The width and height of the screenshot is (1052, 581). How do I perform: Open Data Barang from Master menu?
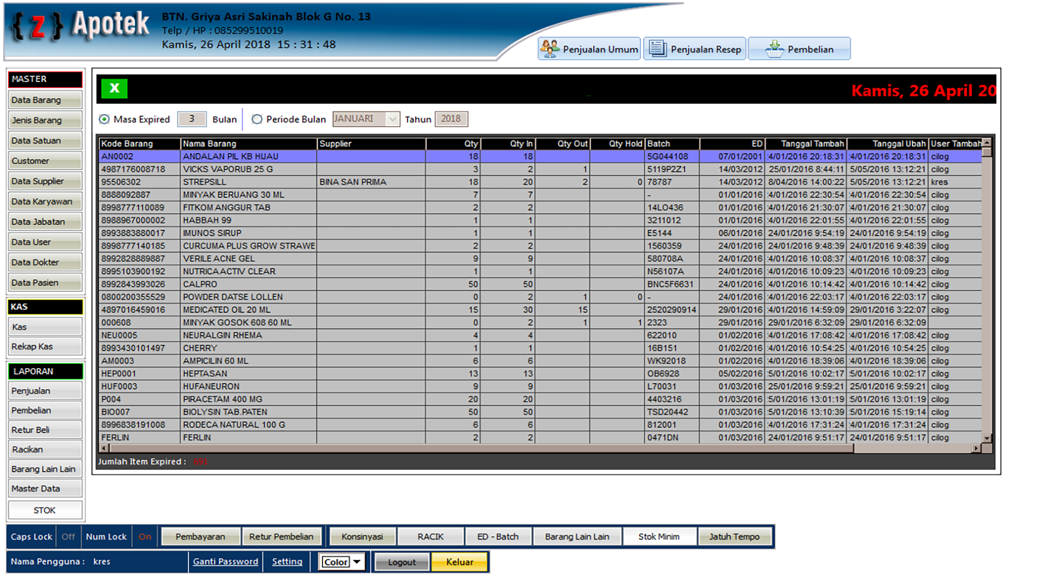[45, 100]
